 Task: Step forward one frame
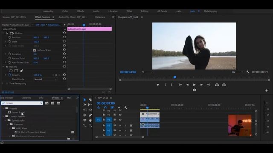click(201, 85)
